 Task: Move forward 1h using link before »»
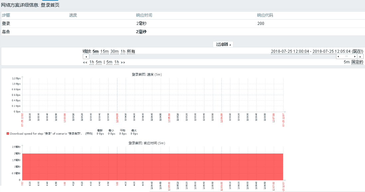[x=117, y=62]
